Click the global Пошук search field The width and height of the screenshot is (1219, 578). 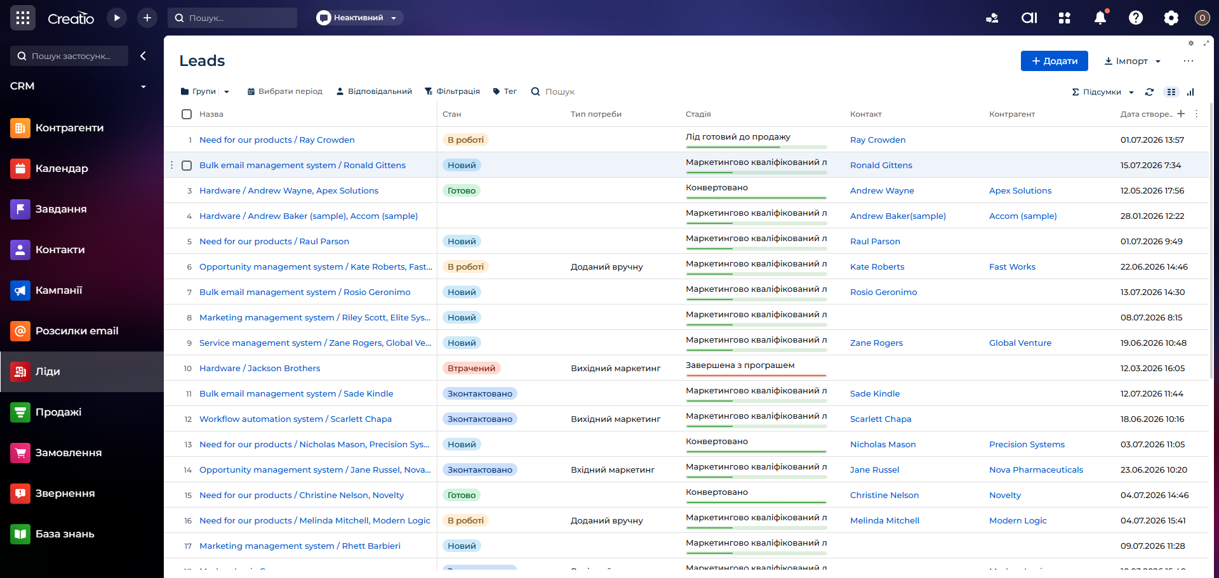[x=232, y=18]
